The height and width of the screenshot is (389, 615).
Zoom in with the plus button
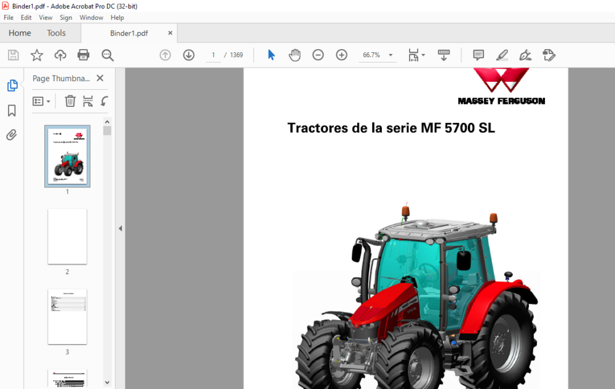pos(341,55)
